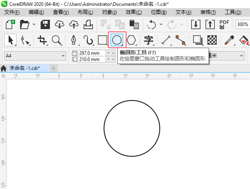Screen dimensions: 250x189
Task: Select the Pen tool
Action: coord(74,40)
